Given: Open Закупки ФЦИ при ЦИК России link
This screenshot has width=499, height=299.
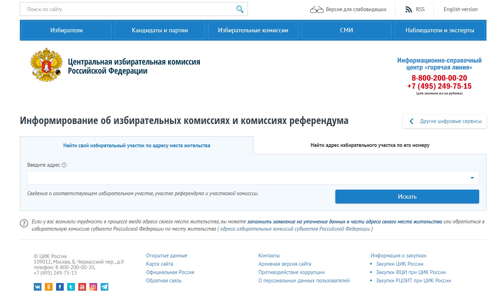Looking at the screenshot, I should point(411,272).
